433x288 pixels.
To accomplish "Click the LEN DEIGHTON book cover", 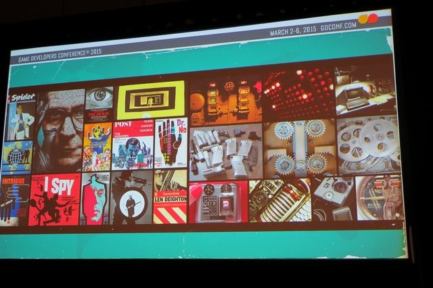I will pos(170,197).
